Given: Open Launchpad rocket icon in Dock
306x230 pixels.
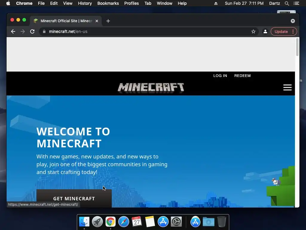Looking at the screenshot, I should pyautogui.click(x=97, y=222).
